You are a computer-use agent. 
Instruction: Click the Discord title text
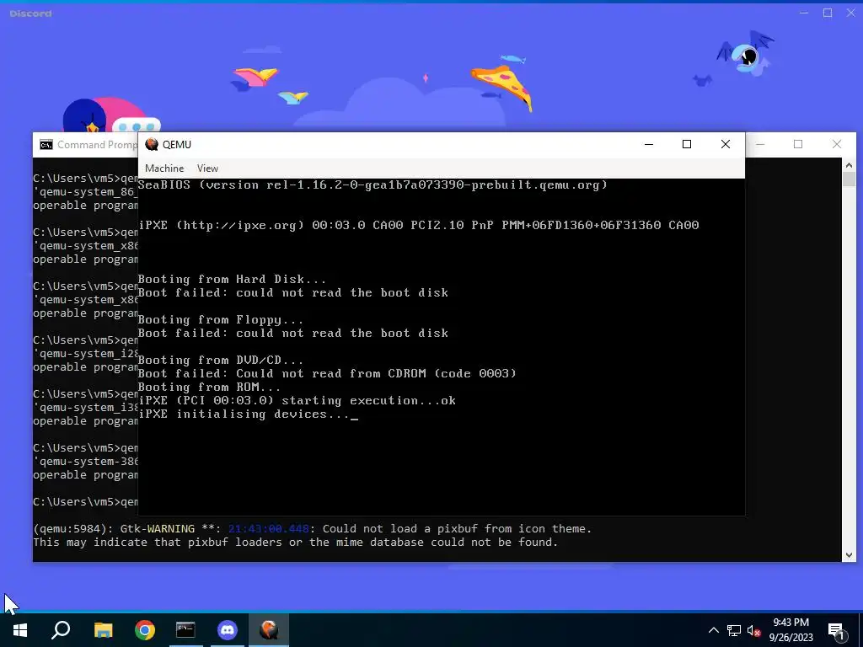click(x=31, y=13)
